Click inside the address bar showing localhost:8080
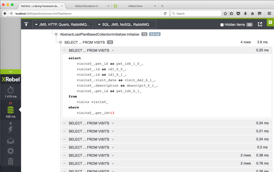This screenshot has height=172, width=274. (43, 13)
